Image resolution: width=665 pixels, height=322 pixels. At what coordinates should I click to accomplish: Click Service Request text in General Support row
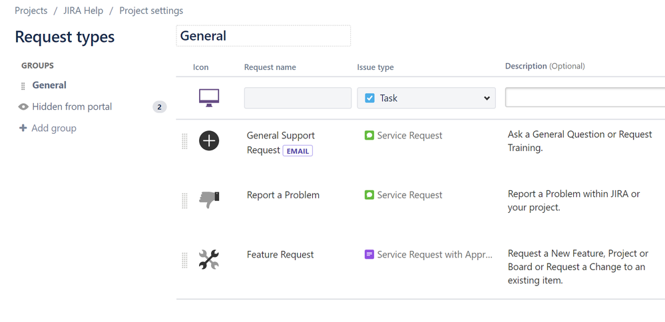[x=409, y=136]
